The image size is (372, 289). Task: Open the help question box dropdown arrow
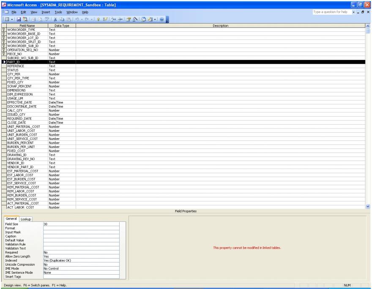click(353, 12)
